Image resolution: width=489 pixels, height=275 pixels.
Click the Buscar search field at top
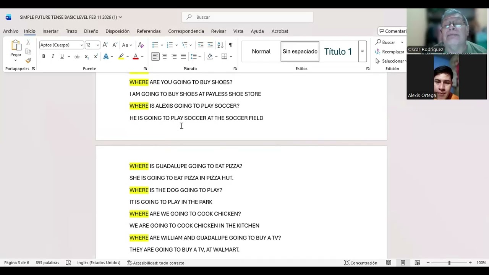[247, 17]
